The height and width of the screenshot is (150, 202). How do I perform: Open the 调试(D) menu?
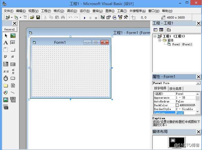pyautogui.click(x=72, y=11)
